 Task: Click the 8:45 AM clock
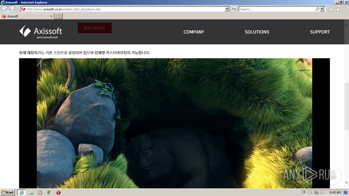tap(335, 192)
